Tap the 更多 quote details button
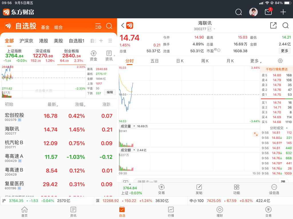 284,51
